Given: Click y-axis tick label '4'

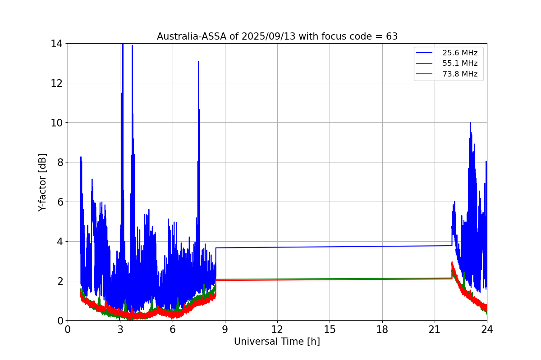Looking at the screenshot, I should coord(60,242).
